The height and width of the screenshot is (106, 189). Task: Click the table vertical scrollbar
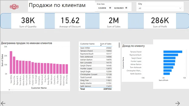pos(119,45)
